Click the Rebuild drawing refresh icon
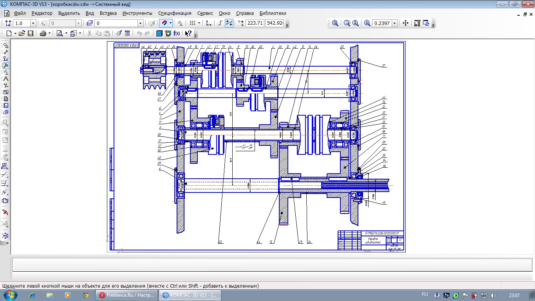The image size is (535, 301). pos(426,23)
